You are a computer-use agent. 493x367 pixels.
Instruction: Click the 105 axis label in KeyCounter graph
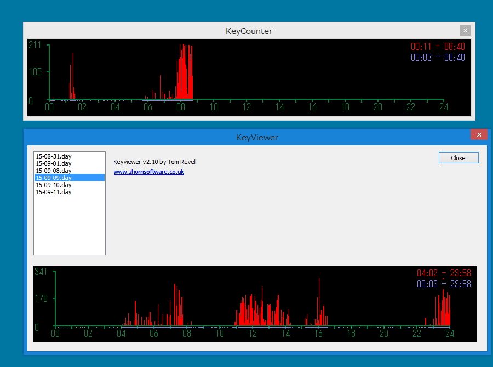(35, 72)
